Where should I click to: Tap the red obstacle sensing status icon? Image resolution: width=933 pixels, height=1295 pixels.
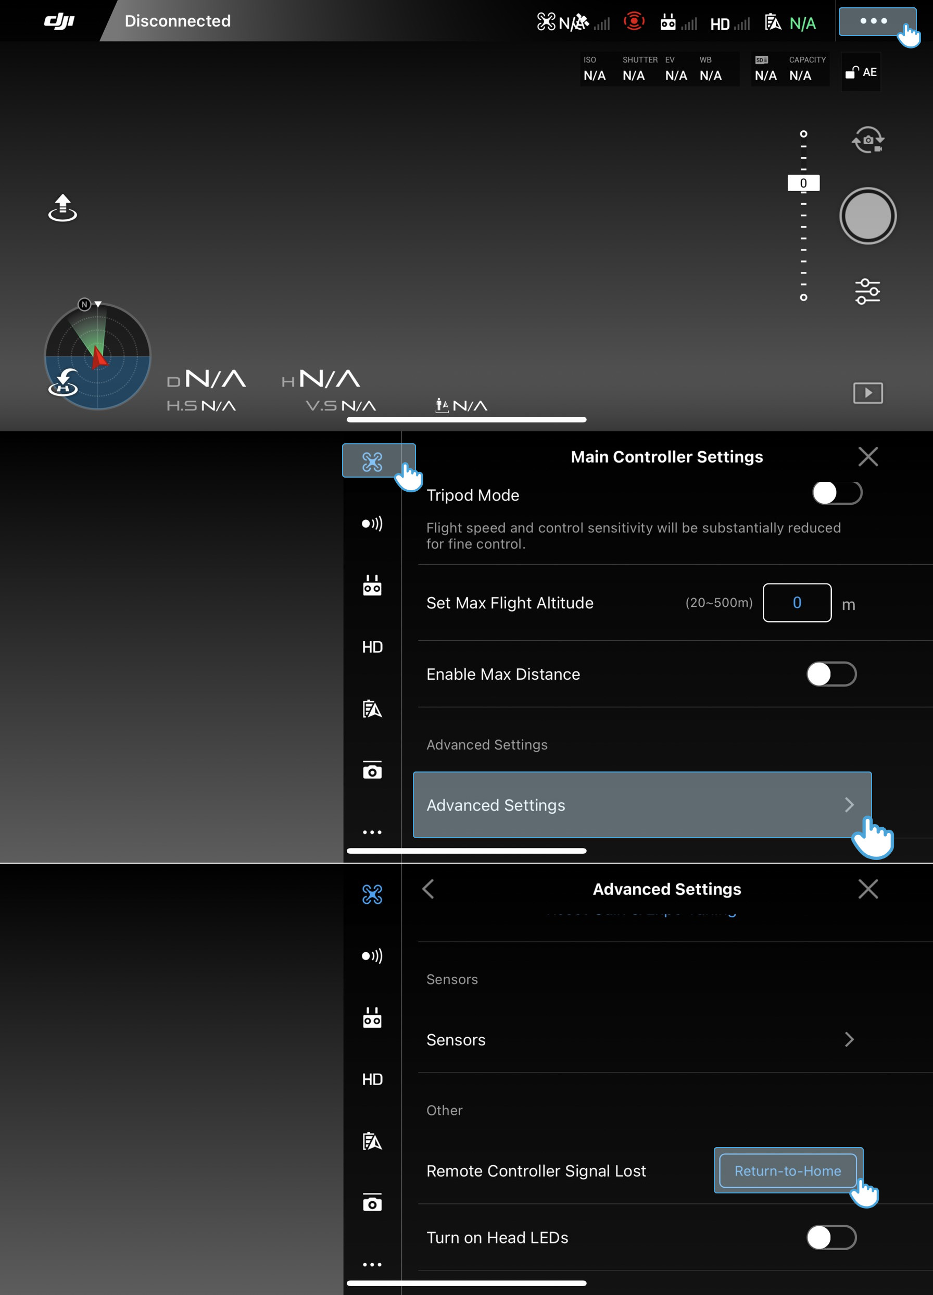pyautogui.click(x=634, y=22)
